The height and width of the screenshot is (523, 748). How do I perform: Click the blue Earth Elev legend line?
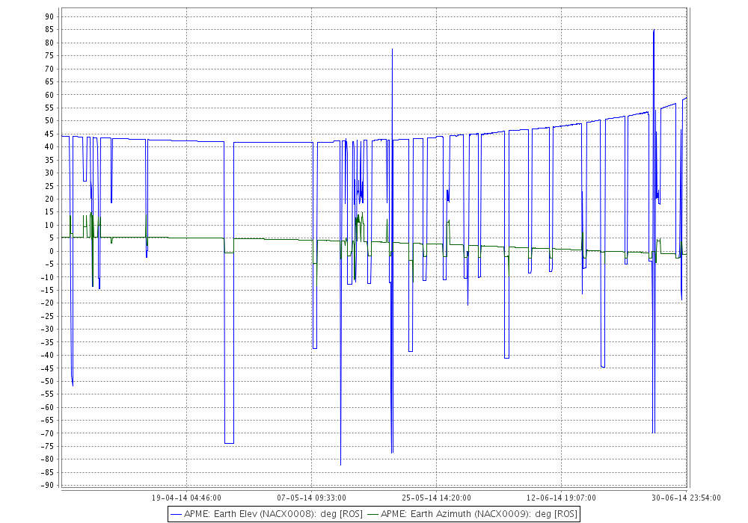pyautogui.click(x=176, y=515)
